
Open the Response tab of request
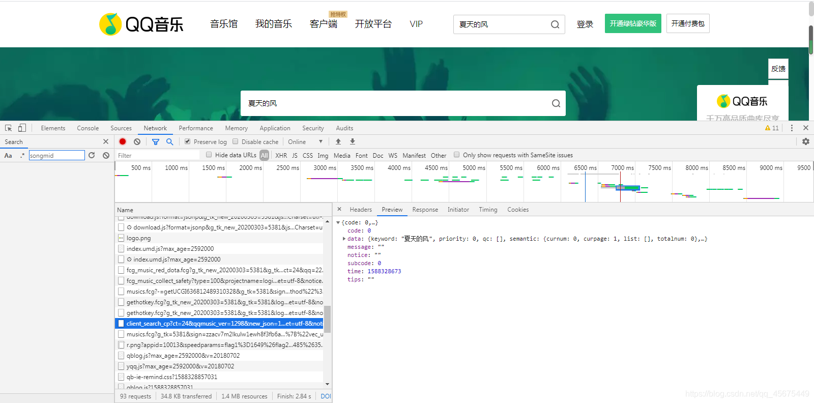(x=425, y=210)
